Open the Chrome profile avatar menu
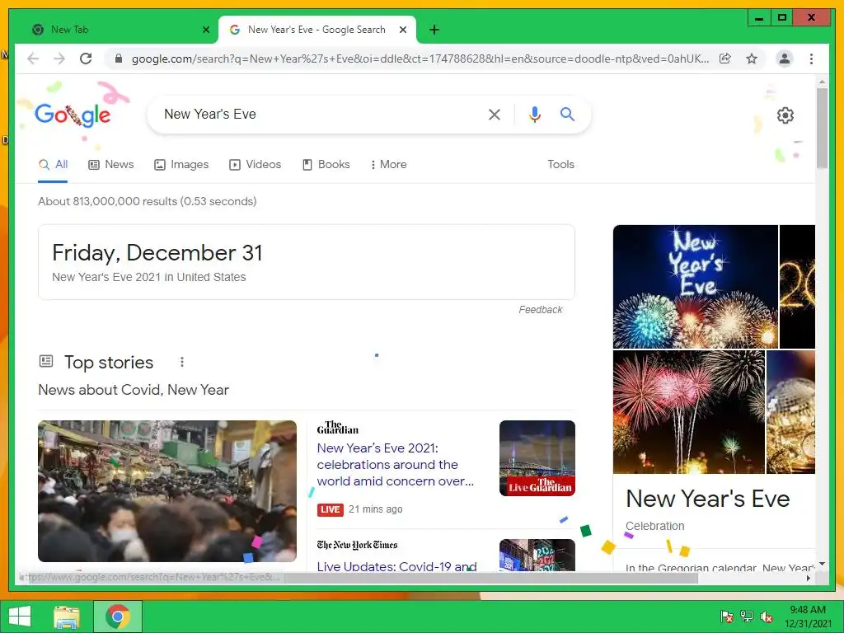Screen dimensions: 844x633 (x=785, y=59)
